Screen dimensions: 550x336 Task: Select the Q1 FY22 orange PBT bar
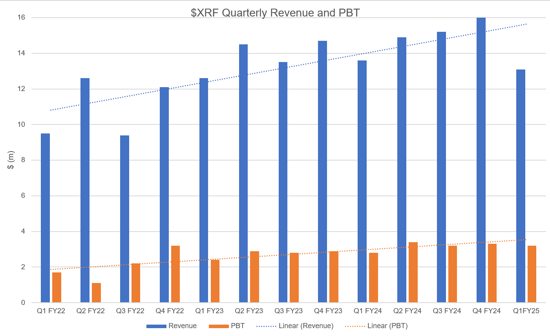57,287
